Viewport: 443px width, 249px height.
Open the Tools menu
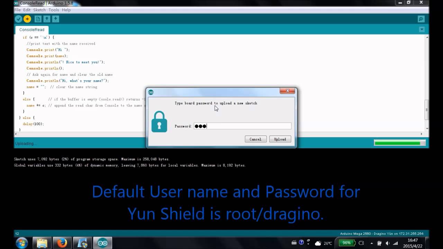click(x=54, y=10)
